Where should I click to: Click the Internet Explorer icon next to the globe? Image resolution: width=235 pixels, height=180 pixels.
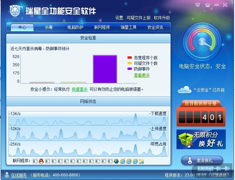point(123,161)
